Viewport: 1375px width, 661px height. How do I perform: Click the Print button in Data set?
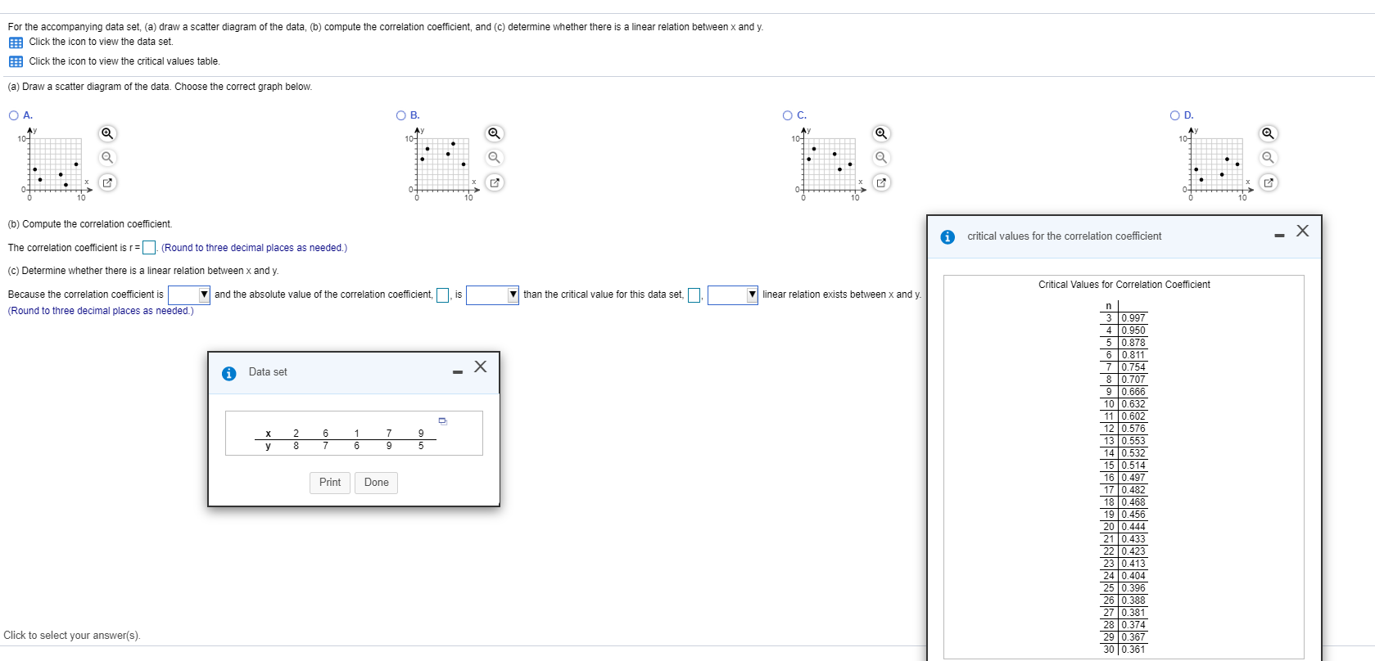tap(330, 483)
